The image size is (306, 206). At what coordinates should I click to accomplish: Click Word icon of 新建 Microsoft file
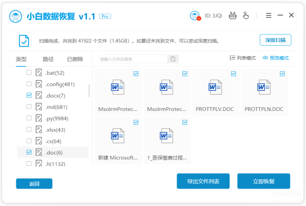click(x=118, y=136)
